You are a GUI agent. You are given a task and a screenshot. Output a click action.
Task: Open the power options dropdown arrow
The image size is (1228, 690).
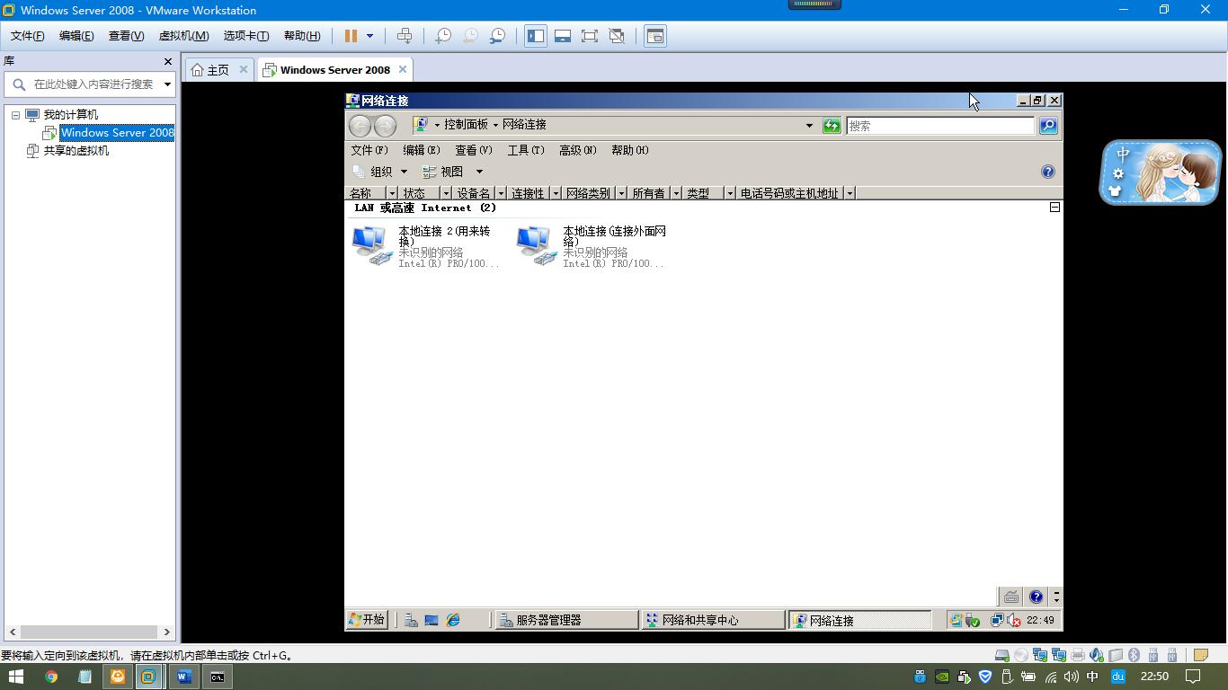369,36
